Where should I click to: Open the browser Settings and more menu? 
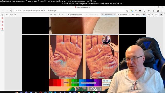(162, 11)
